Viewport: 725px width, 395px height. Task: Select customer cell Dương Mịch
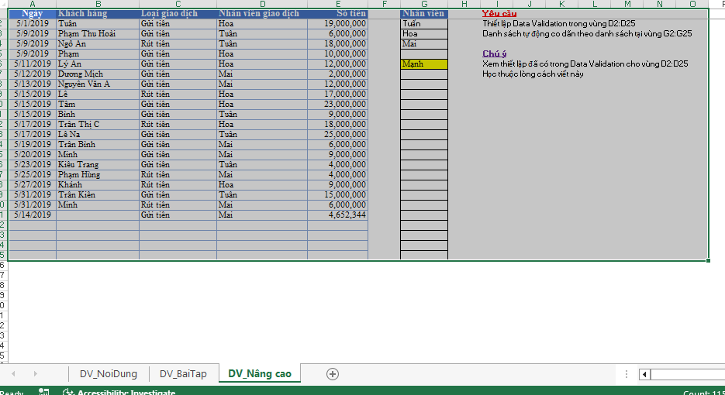(x=98, y=74)
